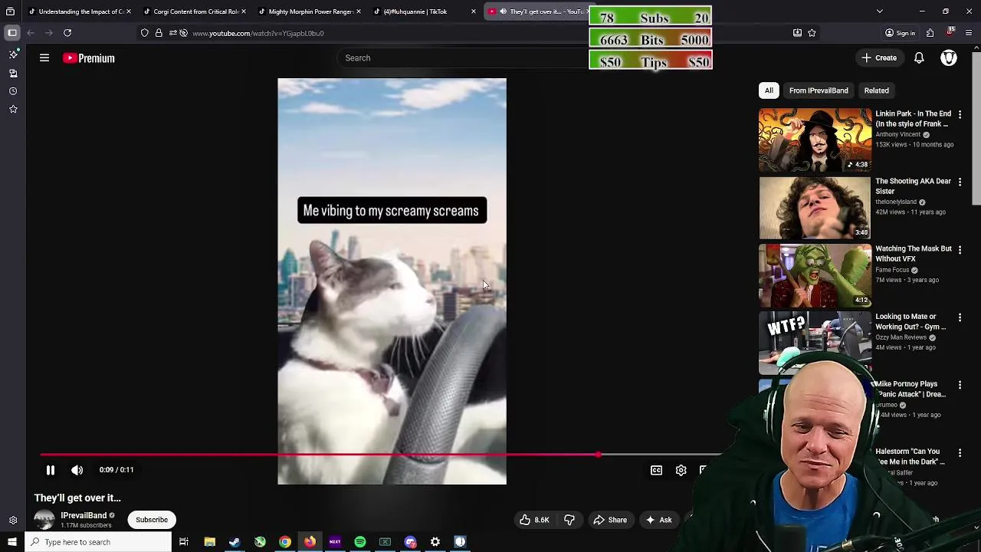981x552 pixels.
Task: Open options for Halestorm video
Action: click(960, 452)
